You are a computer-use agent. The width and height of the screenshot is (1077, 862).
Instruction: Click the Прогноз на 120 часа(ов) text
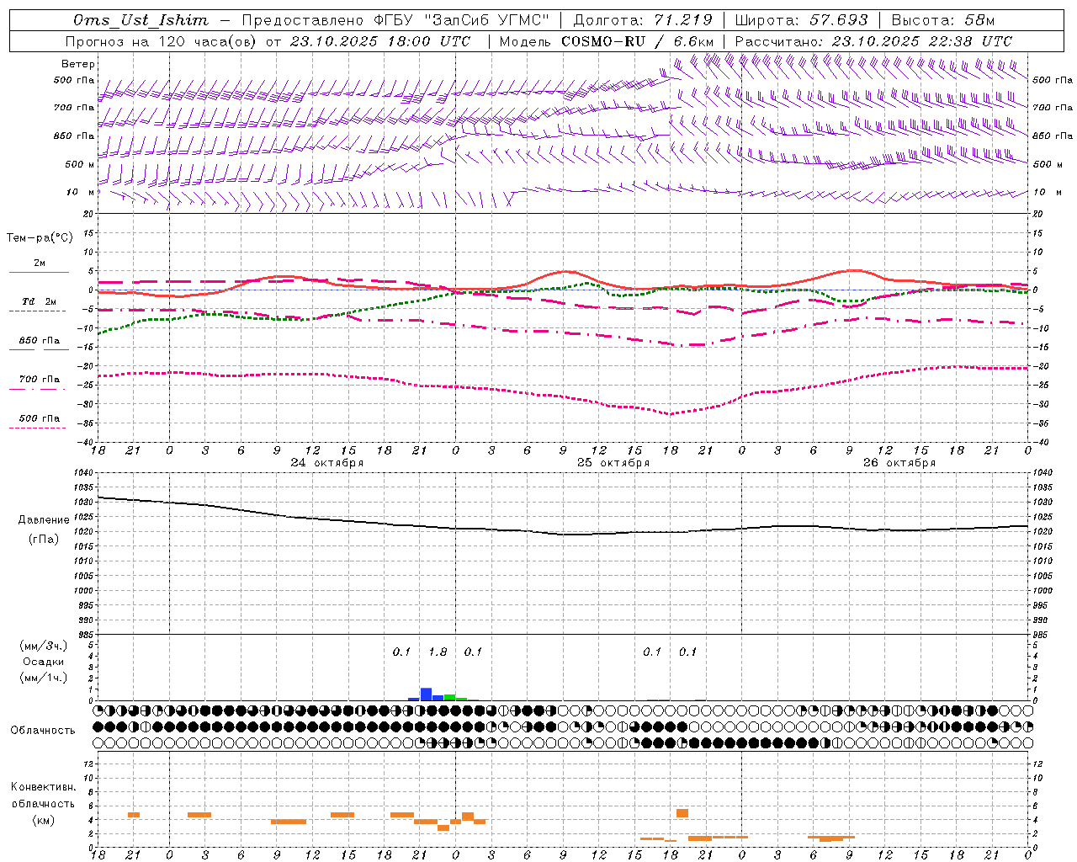162,41
